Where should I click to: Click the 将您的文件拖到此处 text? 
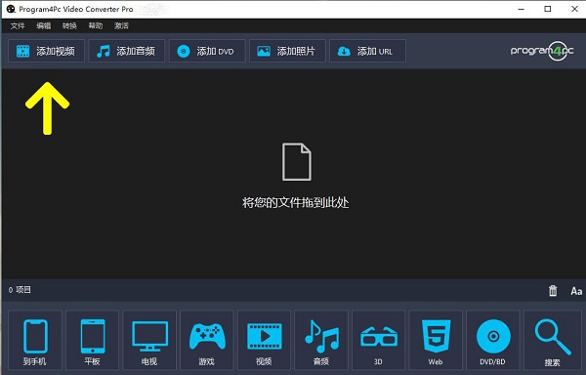pyautogui.click(x=295, y=202)
